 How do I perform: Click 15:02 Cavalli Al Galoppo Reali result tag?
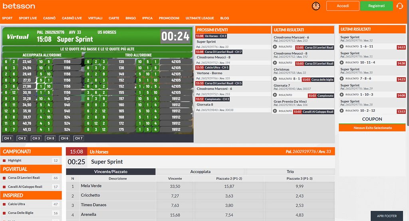click(x=314, y=111)
